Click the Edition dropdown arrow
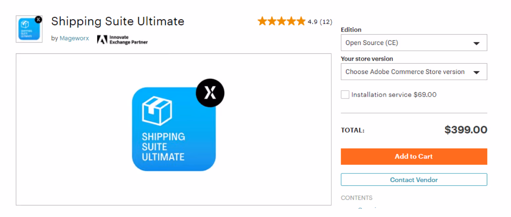 (x=476, y=44)
